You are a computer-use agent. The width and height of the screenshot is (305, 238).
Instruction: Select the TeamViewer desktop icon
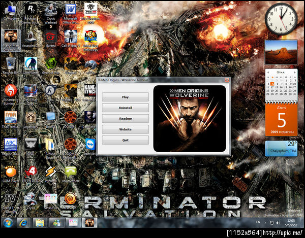[90, 147]
